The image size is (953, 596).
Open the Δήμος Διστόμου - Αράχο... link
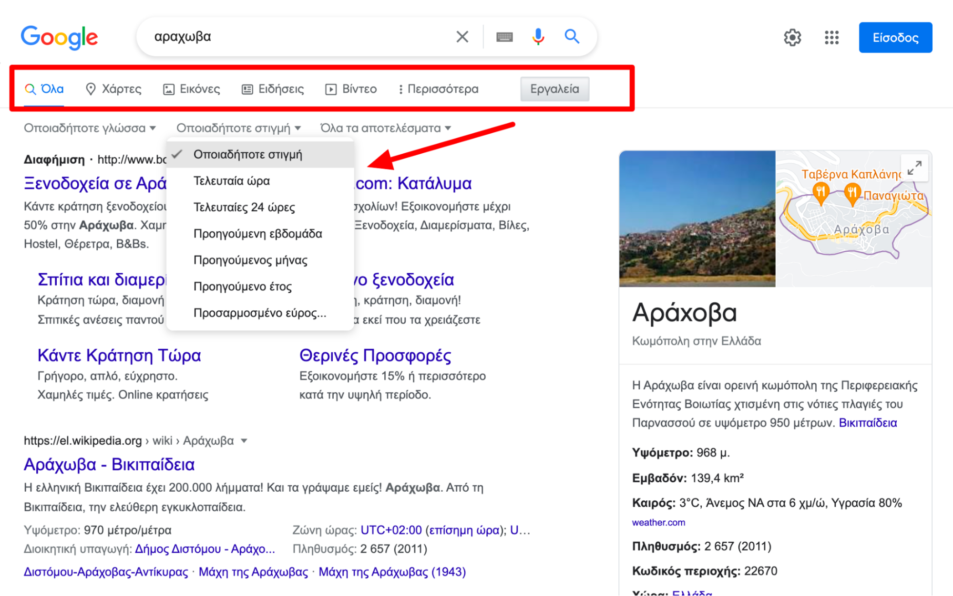coord(205,549)
